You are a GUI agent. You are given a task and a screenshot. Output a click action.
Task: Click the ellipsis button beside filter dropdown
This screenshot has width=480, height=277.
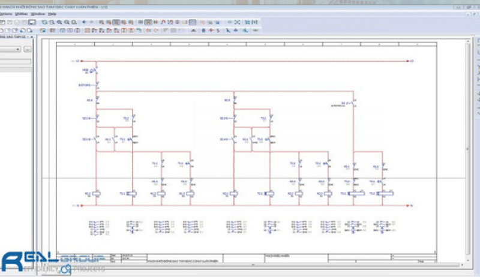27,49
